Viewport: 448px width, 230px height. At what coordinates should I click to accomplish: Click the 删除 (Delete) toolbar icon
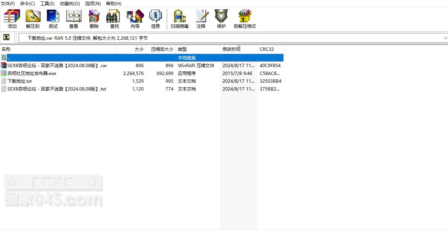pos(94,17)
